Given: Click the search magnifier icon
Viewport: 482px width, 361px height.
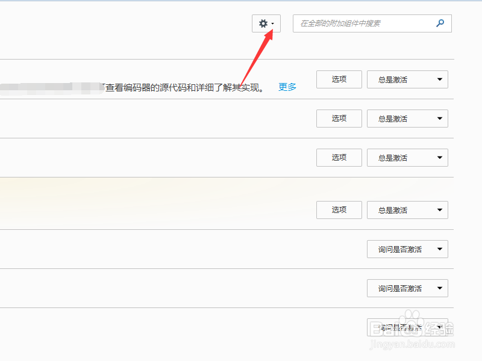Looking at the screenshot, I should click(439, 23).
